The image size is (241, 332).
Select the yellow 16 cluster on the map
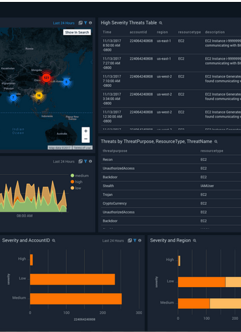pos(39,95)
